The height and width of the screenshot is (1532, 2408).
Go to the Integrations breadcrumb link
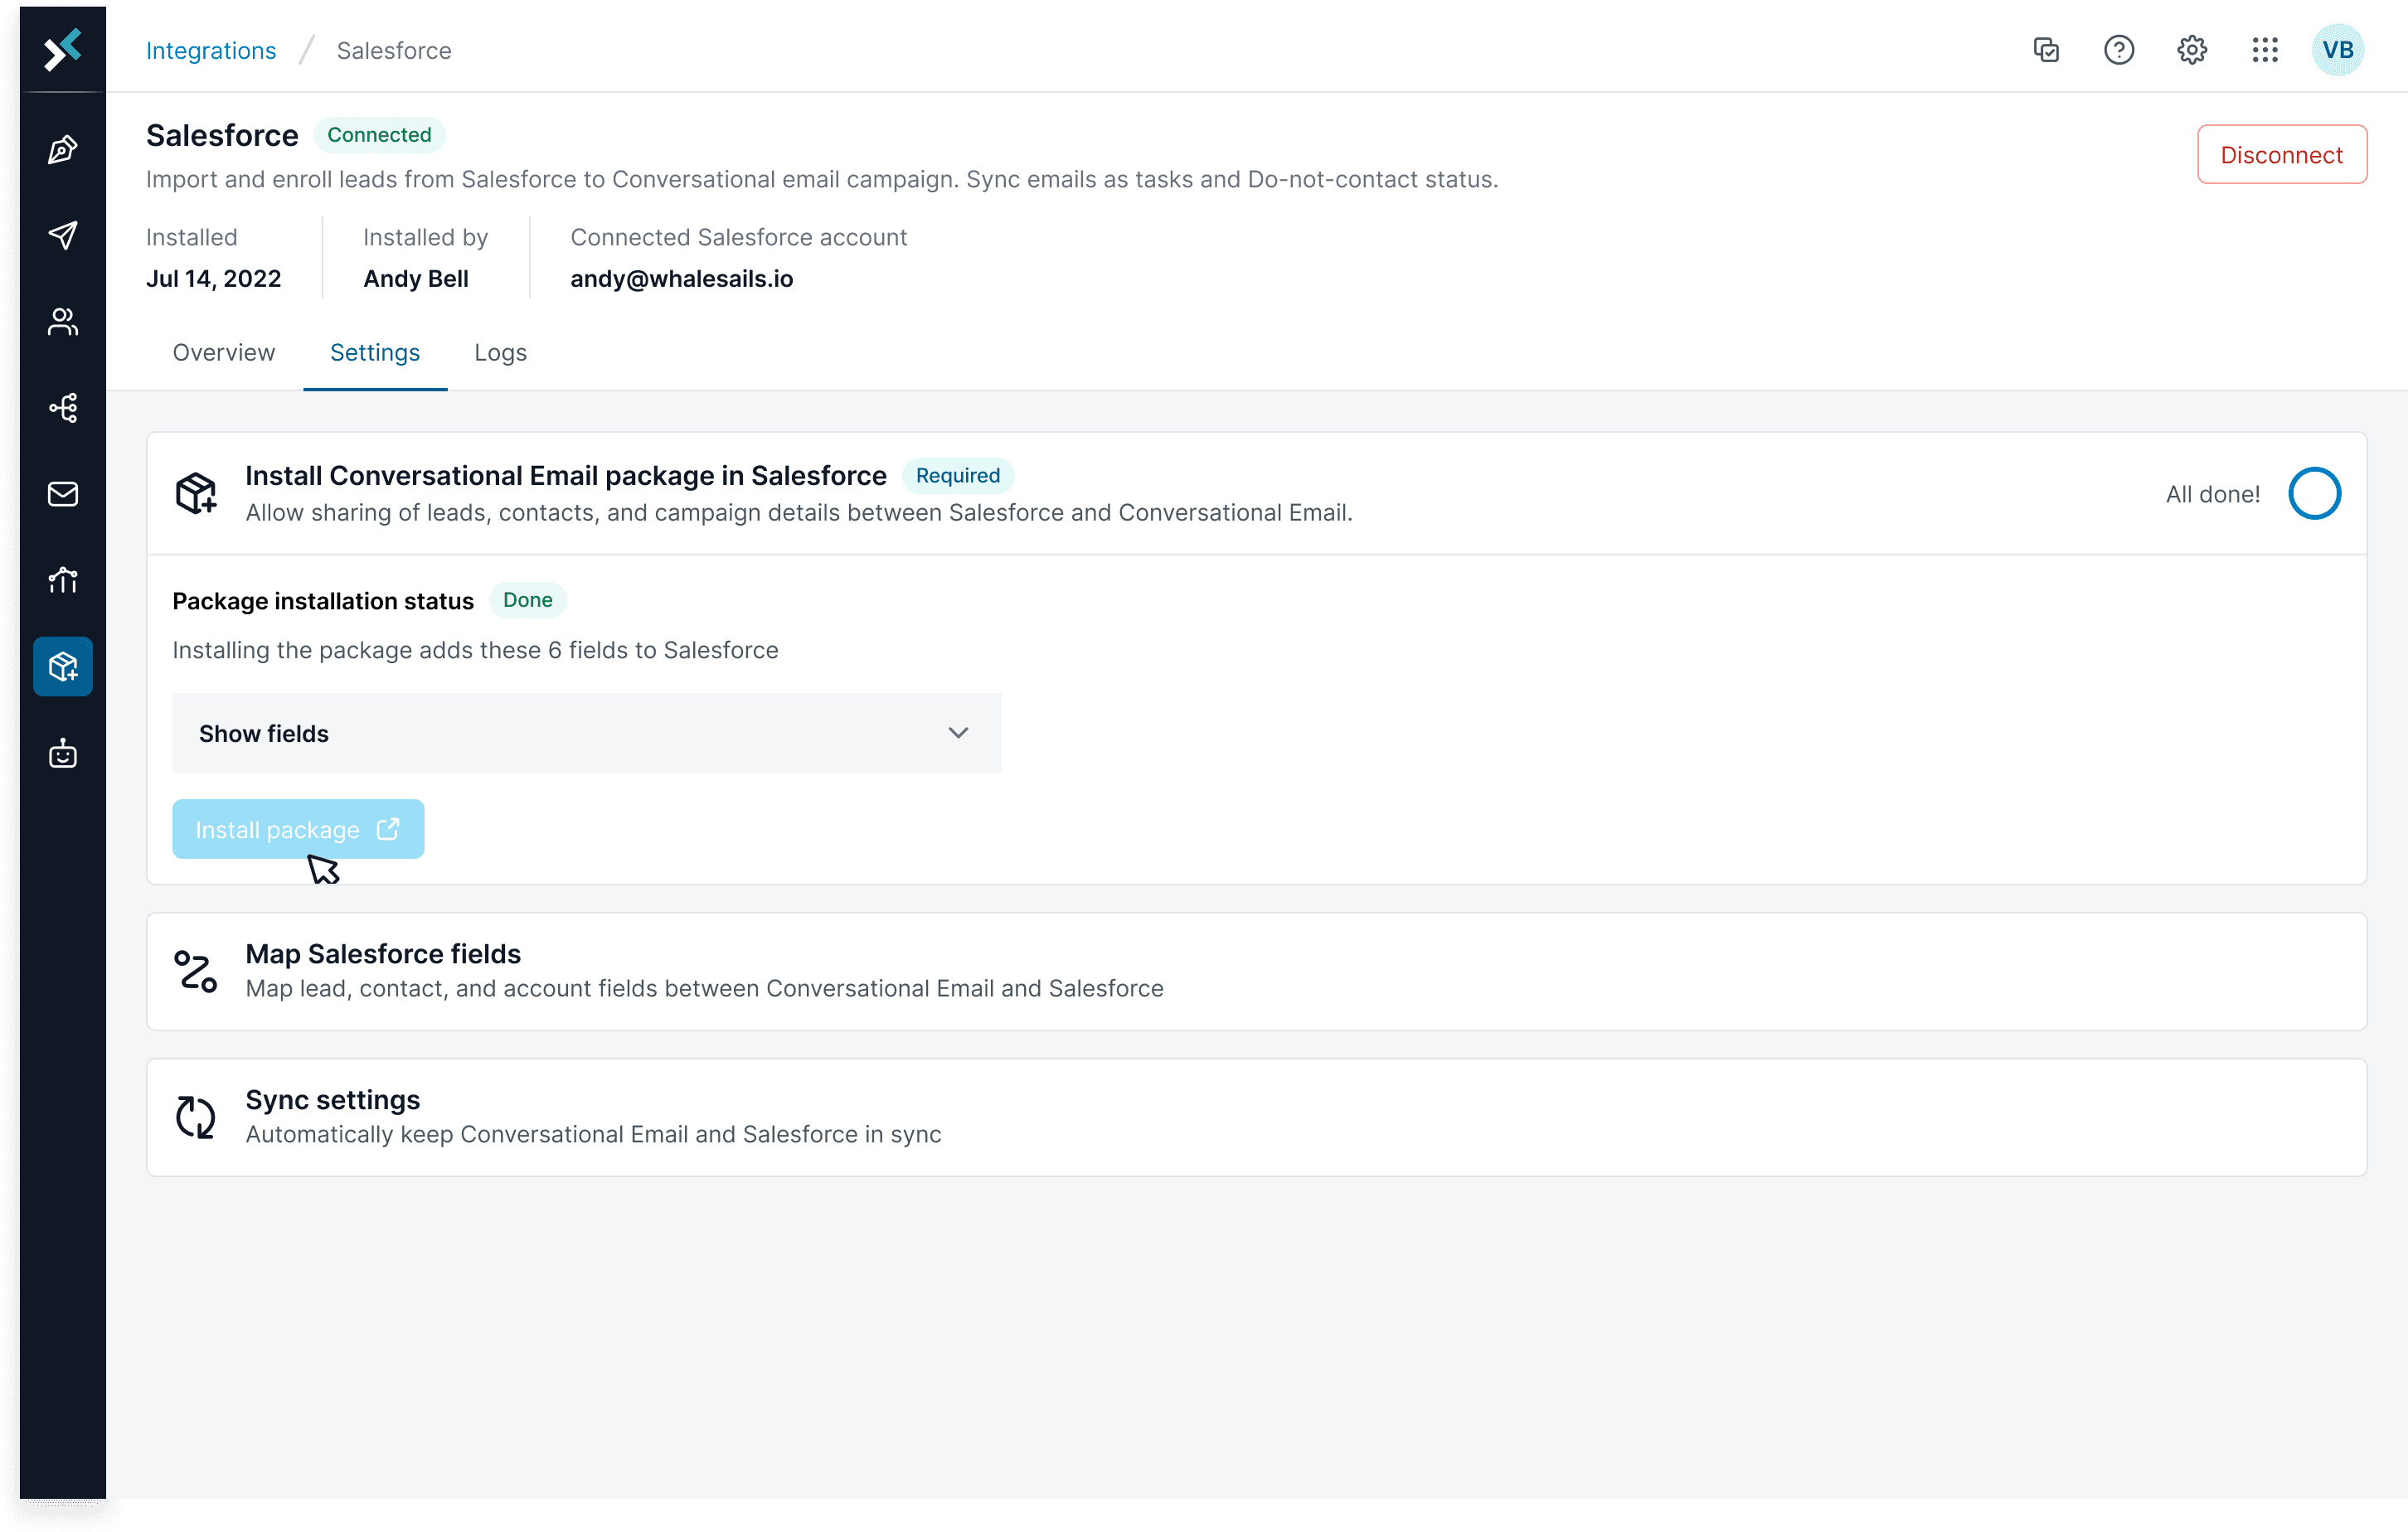coord(211,50)
